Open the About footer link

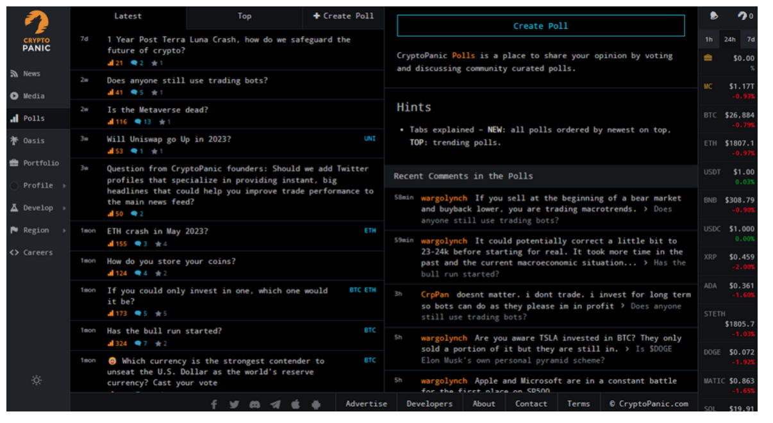click(484, 404)
